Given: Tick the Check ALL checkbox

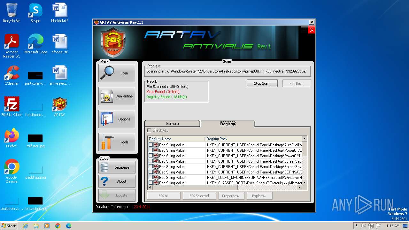Looking at the screenshot, I should coord(149,130).
